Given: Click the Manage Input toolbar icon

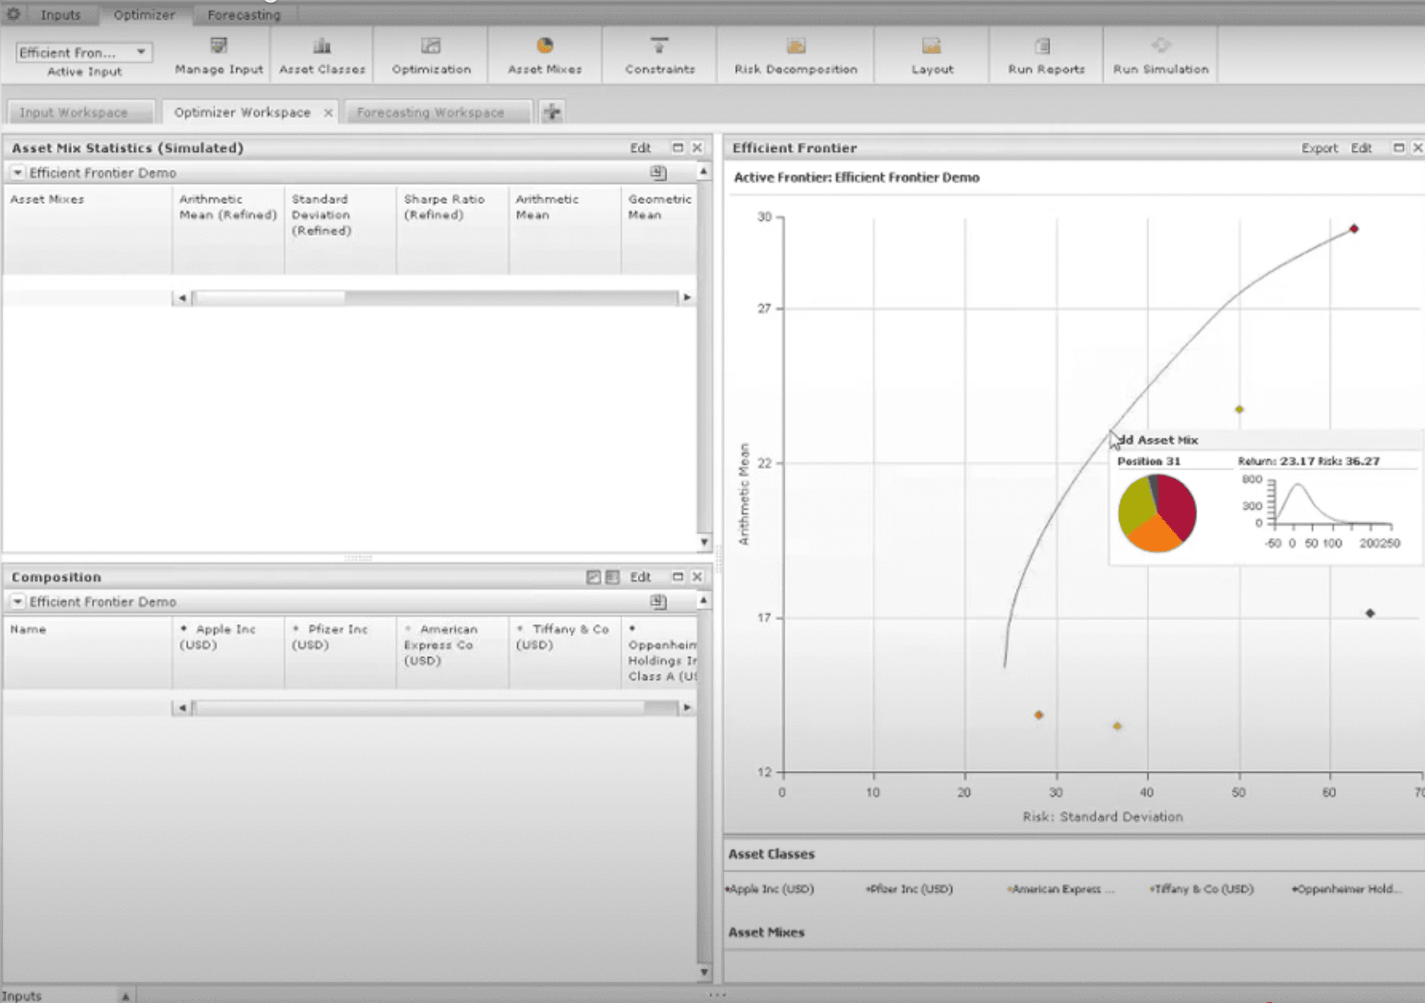Looking at the screenshot, I should 219,46.
